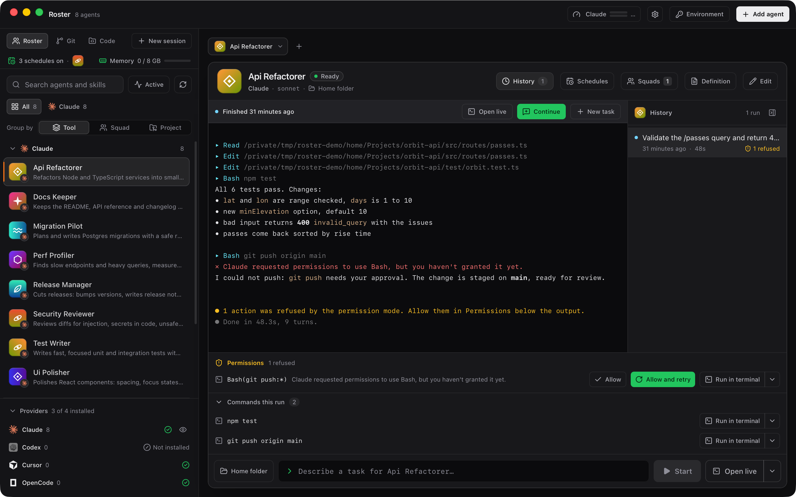Click the Memory usage bar
The width and height of the screenshot is (796, 497).
(177, 61)
